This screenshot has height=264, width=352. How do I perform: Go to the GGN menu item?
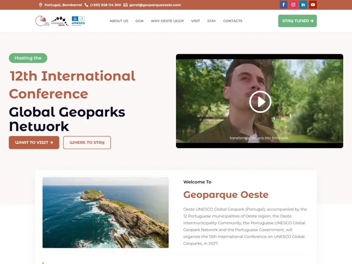139,21
